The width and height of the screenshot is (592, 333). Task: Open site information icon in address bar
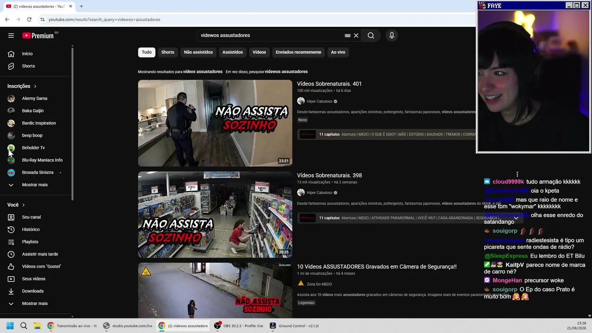[42, 19]
